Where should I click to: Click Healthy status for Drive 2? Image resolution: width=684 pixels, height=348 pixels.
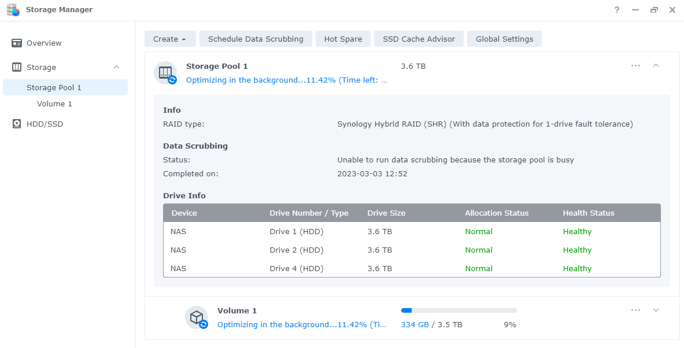click(577, 250)
